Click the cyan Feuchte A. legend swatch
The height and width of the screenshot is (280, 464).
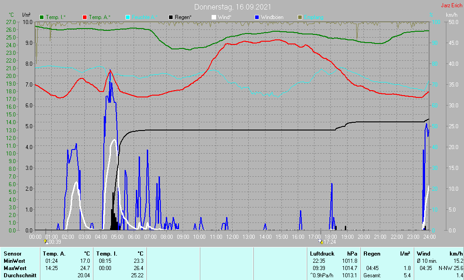[128, 17]
